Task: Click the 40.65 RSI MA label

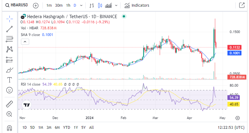Action: pyautogui.click(x=234, y=104)
